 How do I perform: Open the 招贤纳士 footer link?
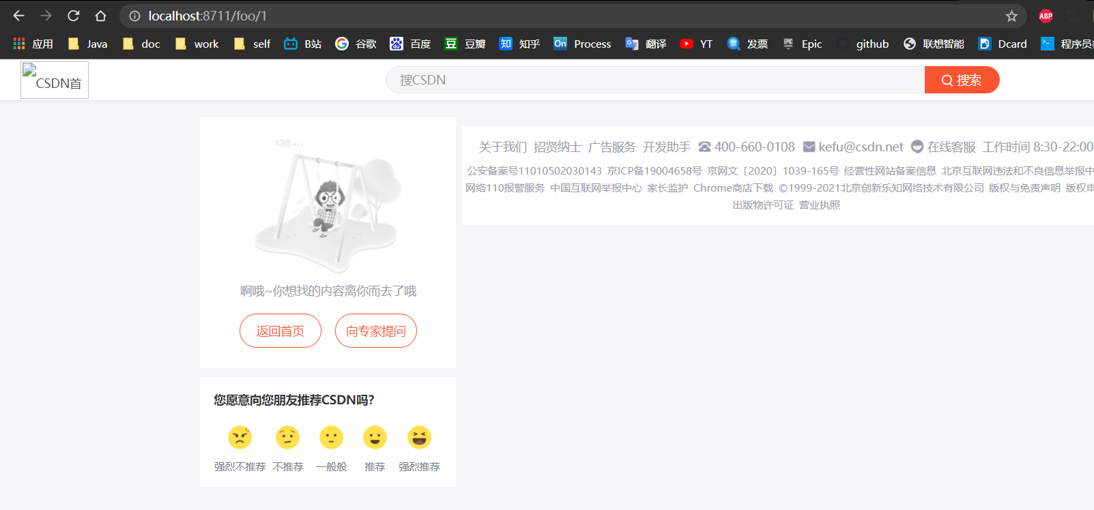(x=558, y=147)
